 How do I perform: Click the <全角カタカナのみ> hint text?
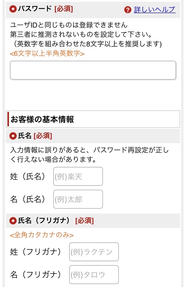click(42, 235)
